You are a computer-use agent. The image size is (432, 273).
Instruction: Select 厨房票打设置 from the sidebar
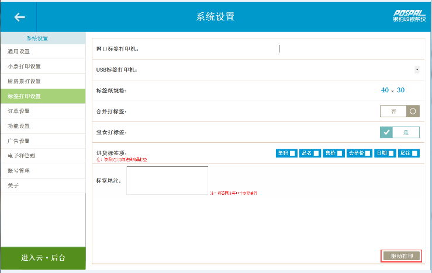(x=24, y=81)
